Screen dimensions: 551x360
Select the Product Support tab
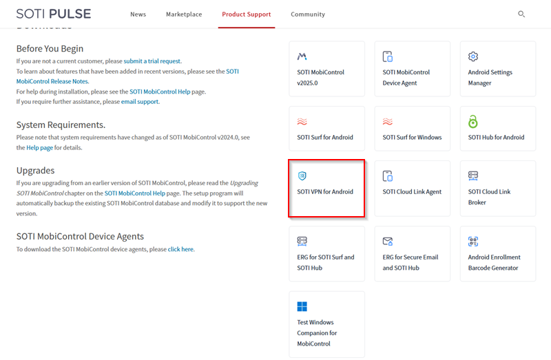246,14
